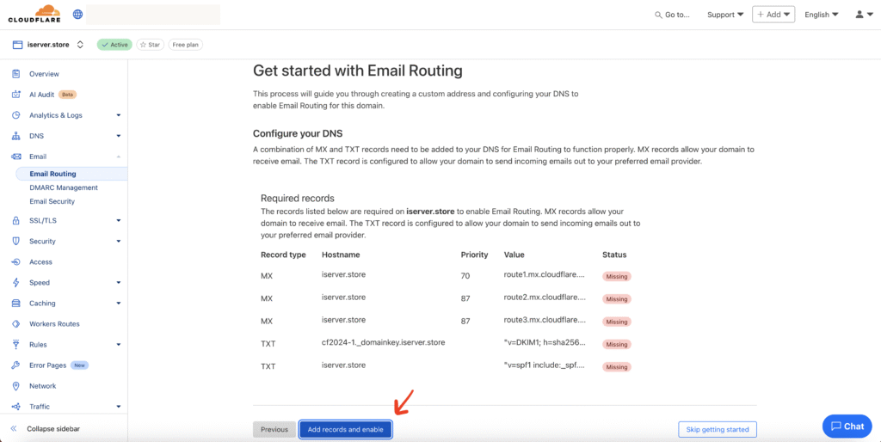
Task: Click the Workers Routes icon
Action: pos(16,324)
